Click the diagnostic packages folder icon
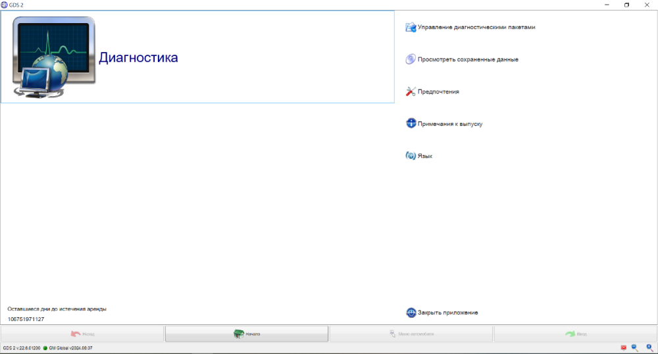 [411, 27]
